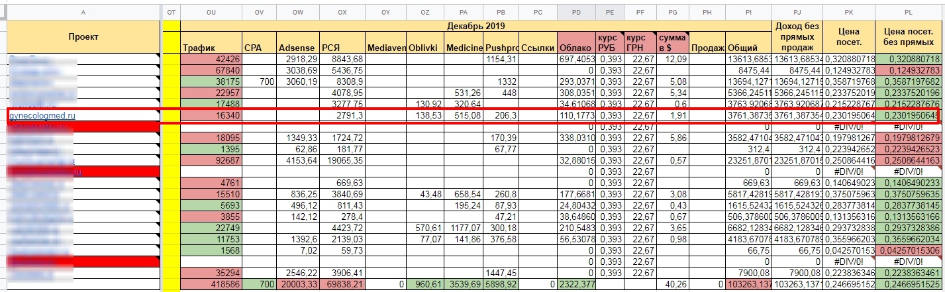Select traffic cell with value 42426
The height and width of the screenshot is (292, 945).
(x=211, y=60)
